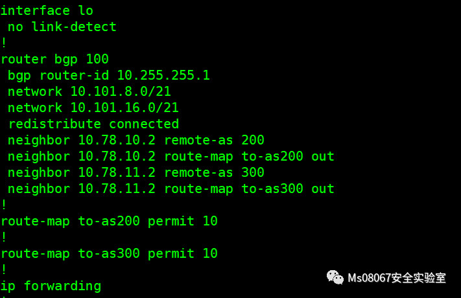Image resolution: width=461 pixels, height=298 pixels.
Task: Click the word 'network' before 10.101.8.0/21
Action: [35, 91]
